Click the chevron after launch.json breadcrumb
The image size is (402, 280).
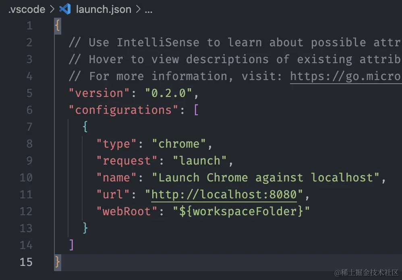pyautogui.click(x=138, y=9)
